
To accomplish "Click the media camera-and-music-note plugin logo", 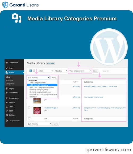I will point(16,18).
